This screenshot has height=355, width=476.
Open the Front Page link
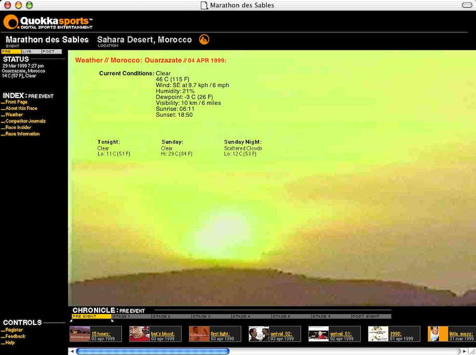pos(17,102)
